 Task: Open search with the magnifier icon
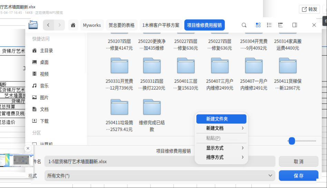pos(244,25)
